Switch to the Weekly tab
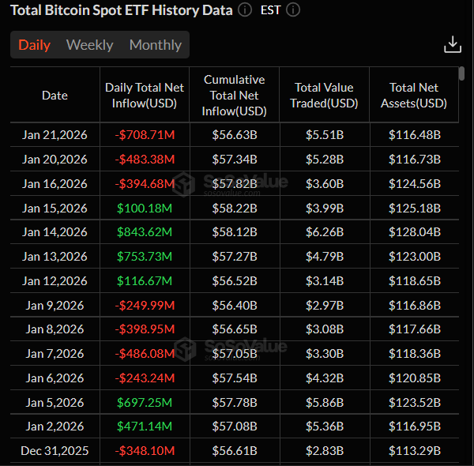The image size is (474, 466). click(89, 45)
